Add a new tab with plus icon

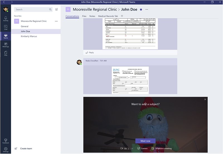(x=122, y=16)
